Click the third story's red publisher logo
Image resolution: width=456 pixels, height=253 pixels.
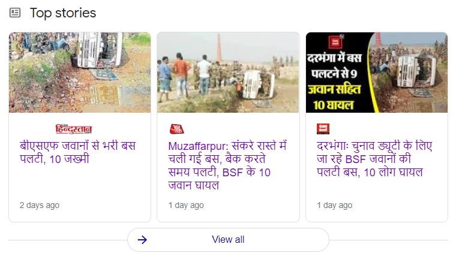click(x=323, y=129)
